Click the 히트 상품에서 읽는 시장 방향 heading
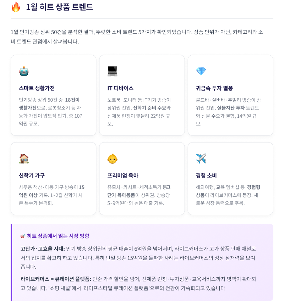The image size is (284, 301). pyautogui.click(x=58, y=236)
